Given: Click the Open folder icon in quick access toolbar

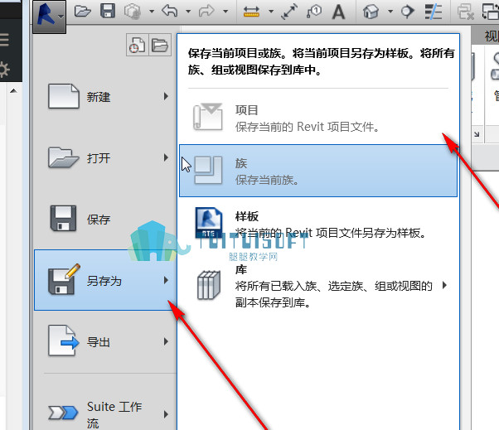Looking at the screenshot, I should click(82, 12).
